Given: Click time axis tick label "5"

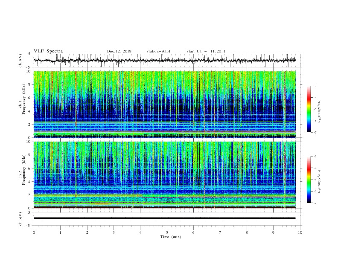Looking at the screenshot, I should (167, 232).
